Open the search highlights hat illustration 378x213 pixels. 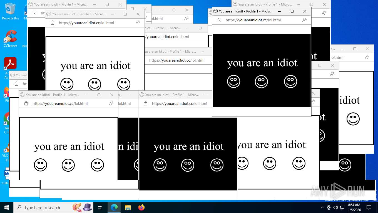[x=87, y=207]
